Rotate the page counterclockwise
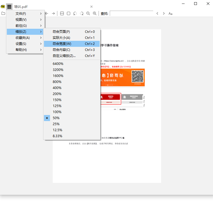 coord(75,13)
